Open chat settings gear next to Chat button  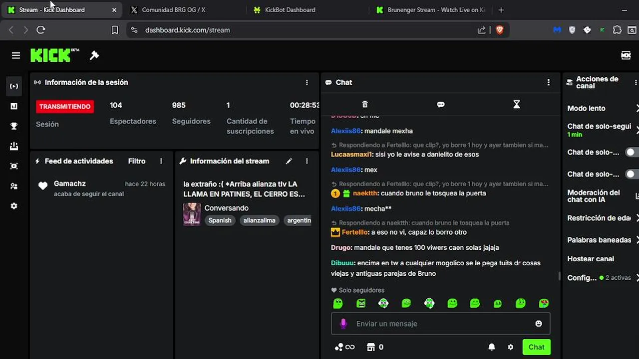pos(510,347)
